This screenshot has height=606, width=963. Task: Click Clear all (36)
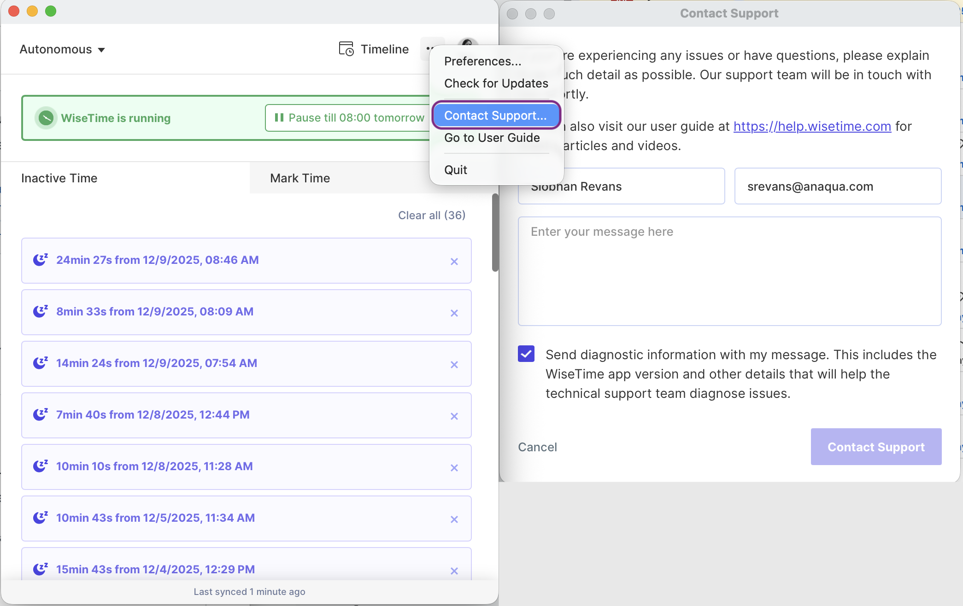[x=432, y=215]
